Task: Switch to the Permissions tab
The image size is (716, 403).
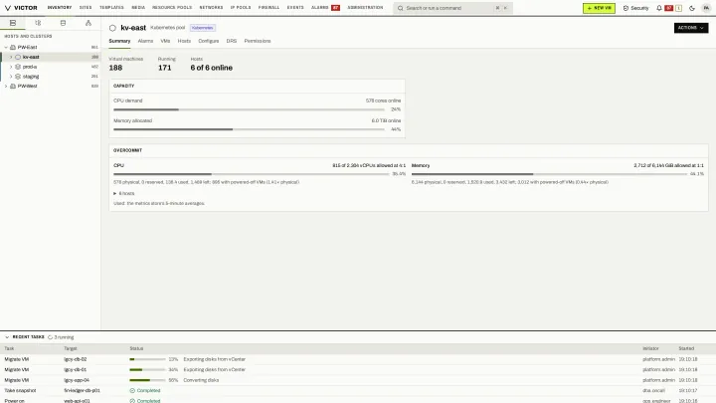Action: click(x=258, y=41)
